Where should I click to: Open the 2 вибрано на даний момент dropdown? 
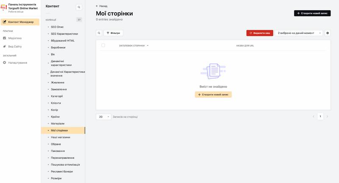[x=299, y=33]
